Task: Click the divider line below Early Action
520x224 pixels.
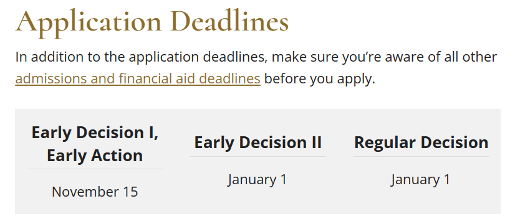Action: point(95,169)
